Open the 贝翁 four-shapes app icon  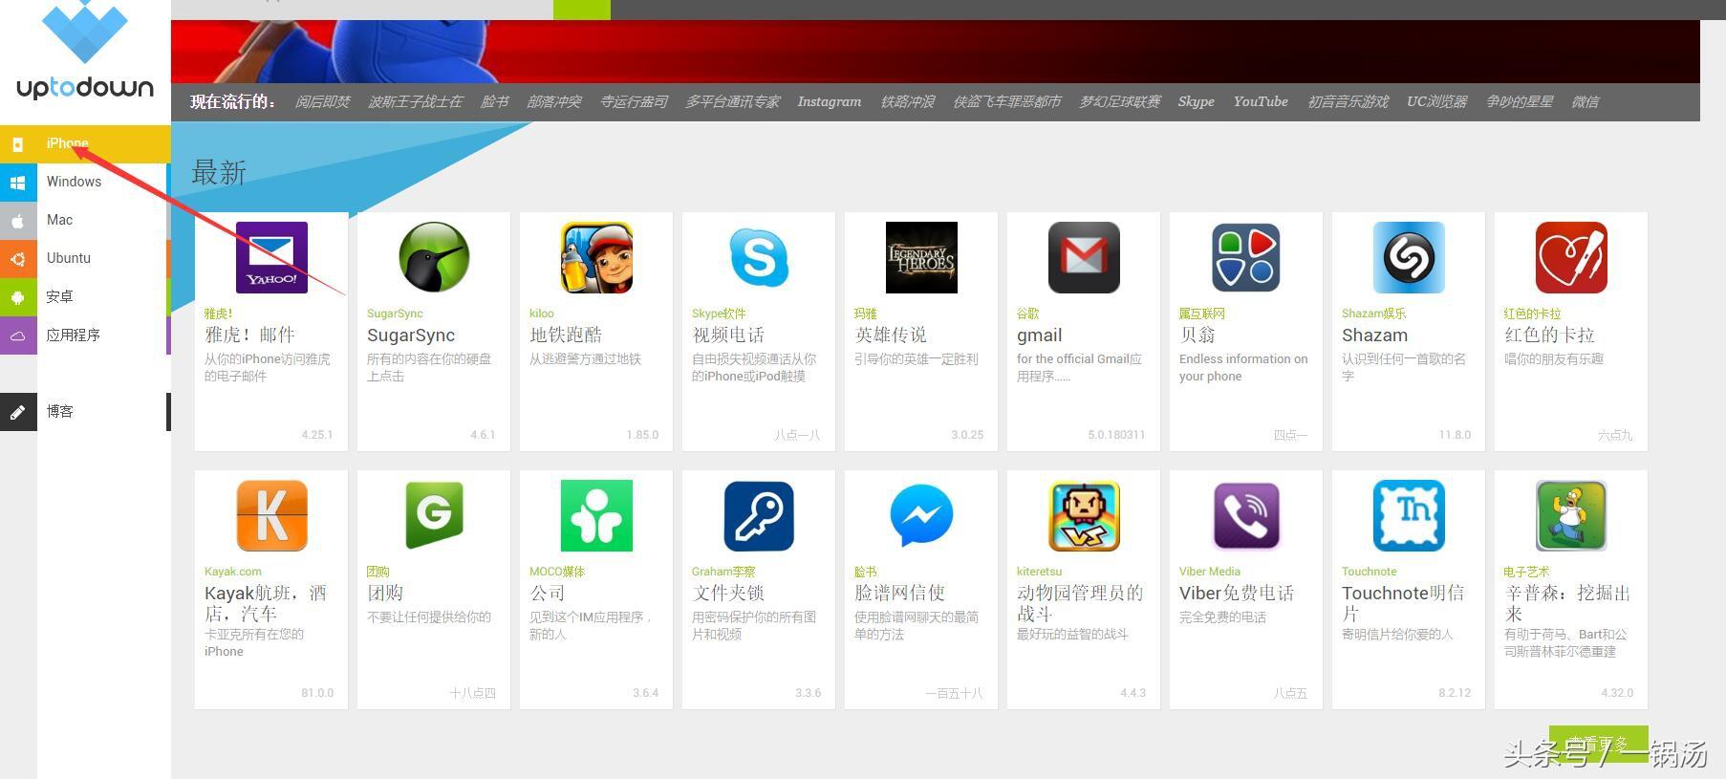tap(1246, 257)
